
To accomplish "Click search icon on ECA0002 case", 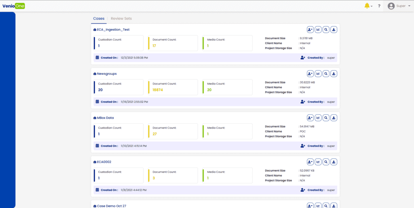I will (326, 162).
